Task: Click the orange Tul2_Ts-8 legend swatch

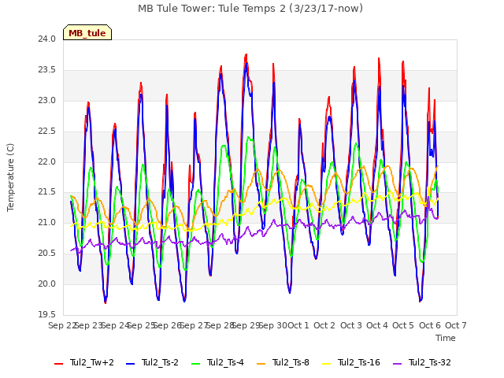Action: click(x=261, y=364)
